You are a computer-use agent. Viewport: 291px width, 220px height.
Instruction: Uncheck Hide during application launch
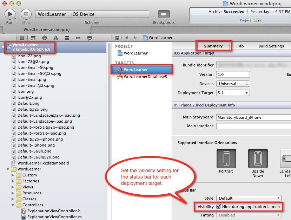pyautogui.click(x=219, y=206)
